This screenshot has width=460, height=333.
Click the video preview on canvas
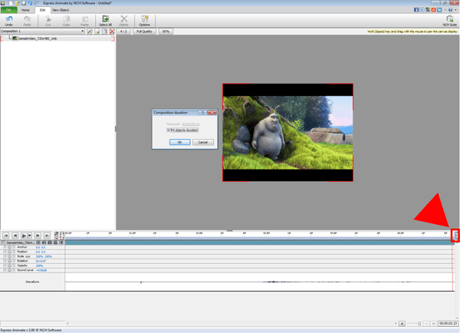287,133
